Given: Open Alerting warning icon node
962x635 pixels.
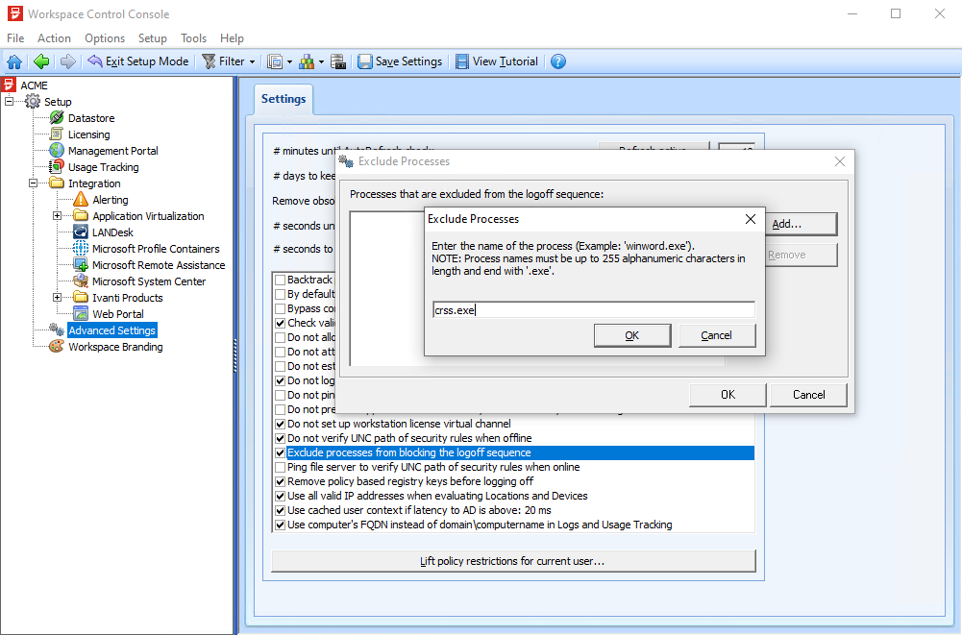Looking at the screenshot, I should 81,200.
